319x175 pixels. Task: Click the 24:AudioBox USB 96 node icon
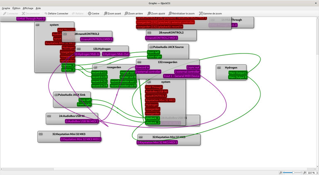(49, 116)
